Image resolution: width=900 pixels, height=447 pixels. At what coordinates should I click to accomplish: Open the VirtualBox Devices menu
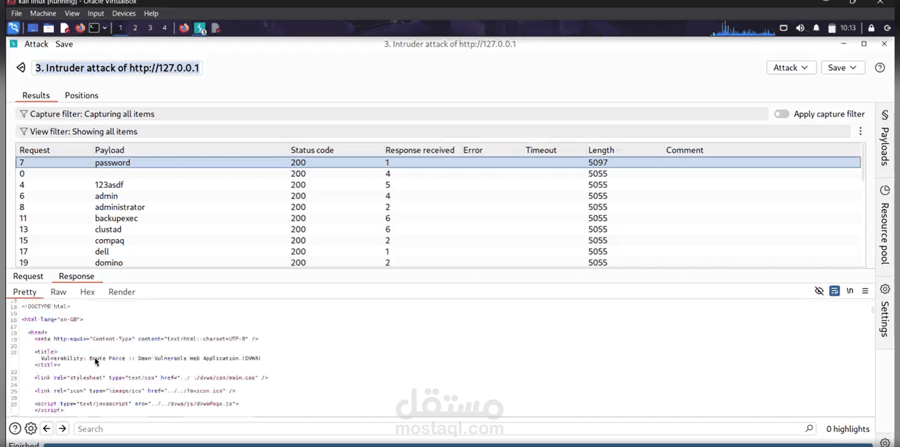coord(124,14)
